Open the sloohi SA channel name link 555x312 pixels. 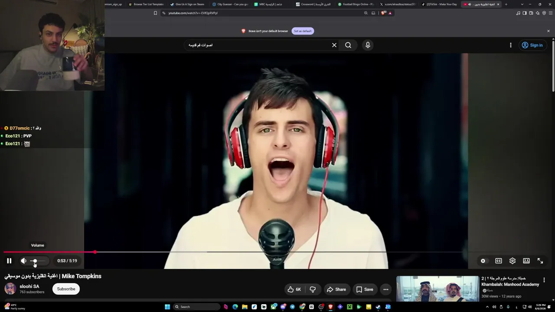pyautogui.click(x=29, y=286)
